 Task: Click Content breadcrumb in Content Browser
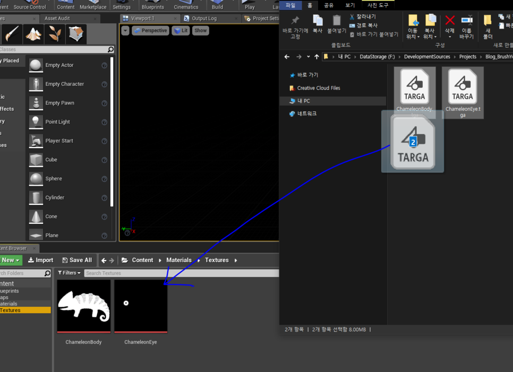(142, 260)
